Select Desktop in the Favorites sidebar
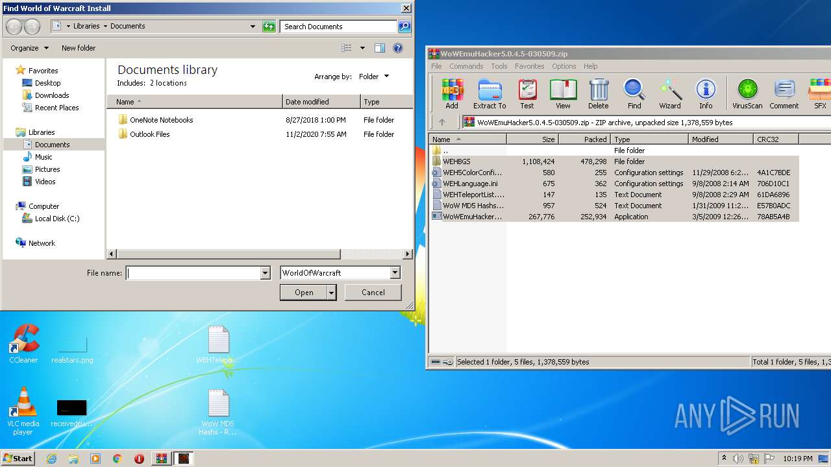 click(47, 83)
